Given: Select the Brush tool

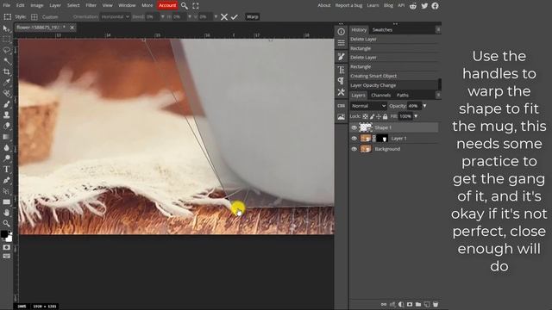Looking at the screenshot, I should click(x=6, y=104).
